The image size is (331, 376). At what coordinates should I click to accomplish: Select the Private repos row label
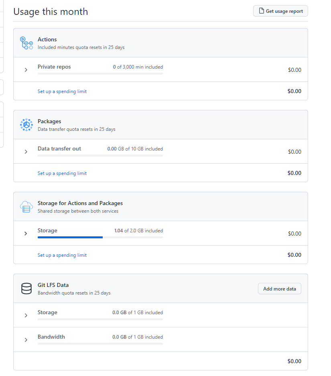coord(54,67)
